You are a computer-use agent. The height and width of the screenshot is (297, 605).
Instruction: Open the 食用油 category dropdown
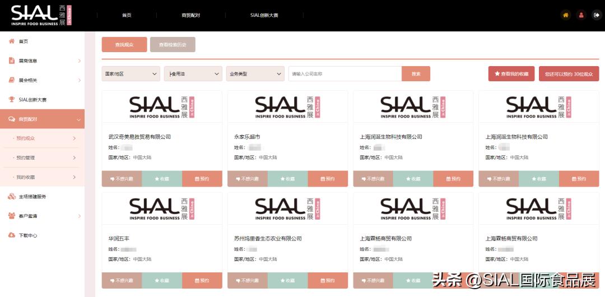(193, 73)
